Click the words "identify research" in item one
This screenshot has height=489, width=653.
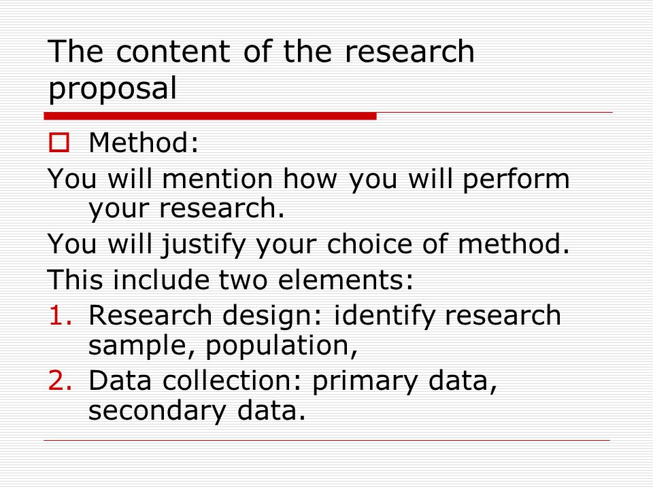448,316
